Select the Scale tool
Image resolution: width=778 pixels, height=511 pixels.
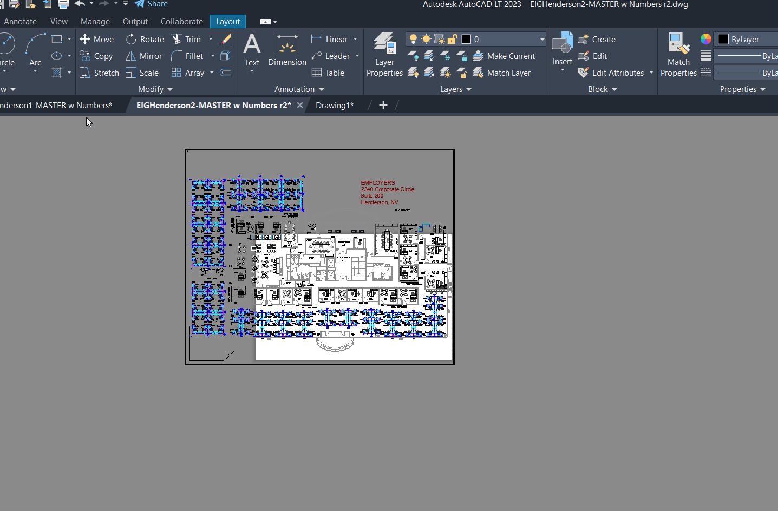point(142,73)
